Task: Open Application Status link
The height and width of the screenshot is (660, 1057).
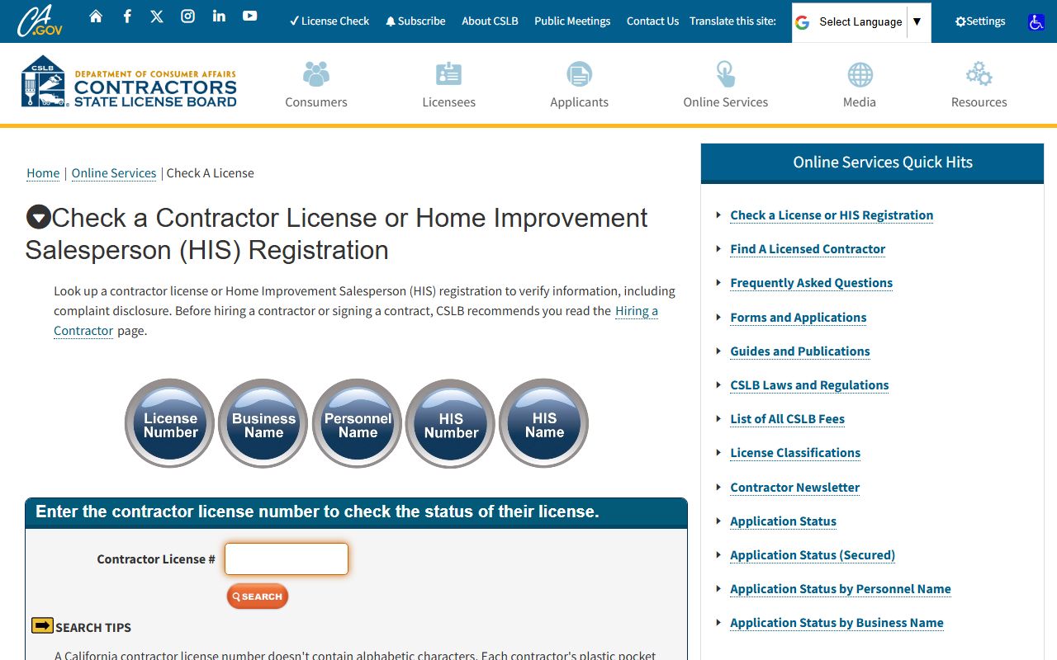Action: tap(784, 521)
